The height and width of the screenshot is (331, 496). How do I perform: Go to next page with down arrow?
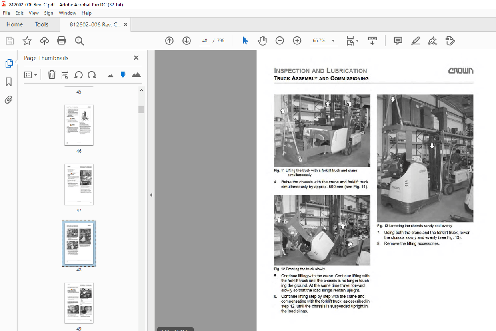point(186,41)
